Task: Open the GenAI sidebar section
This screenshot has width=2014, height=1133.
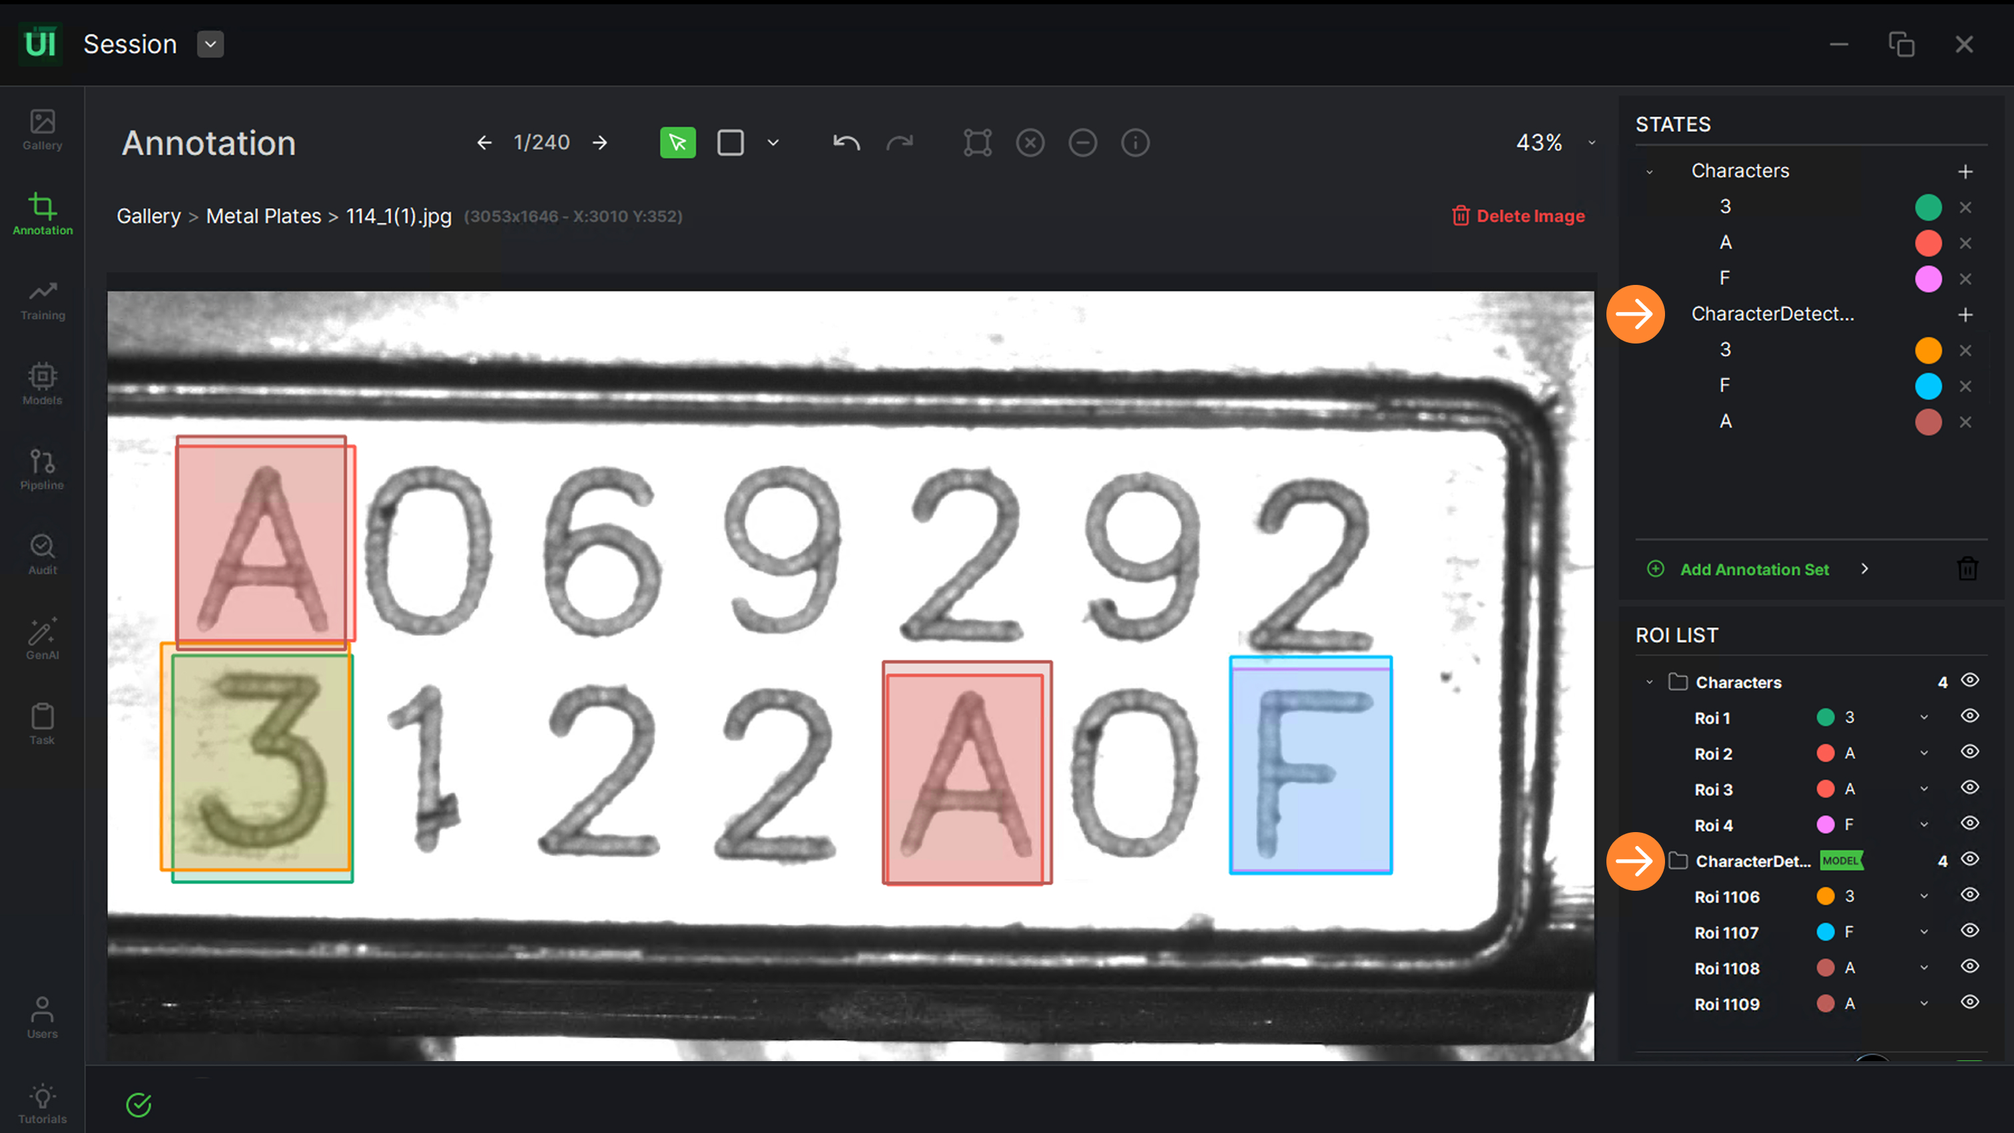Action: coord(42,640)
